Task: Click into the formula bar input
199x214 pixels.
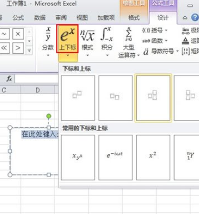Action: tap(36, 79)
